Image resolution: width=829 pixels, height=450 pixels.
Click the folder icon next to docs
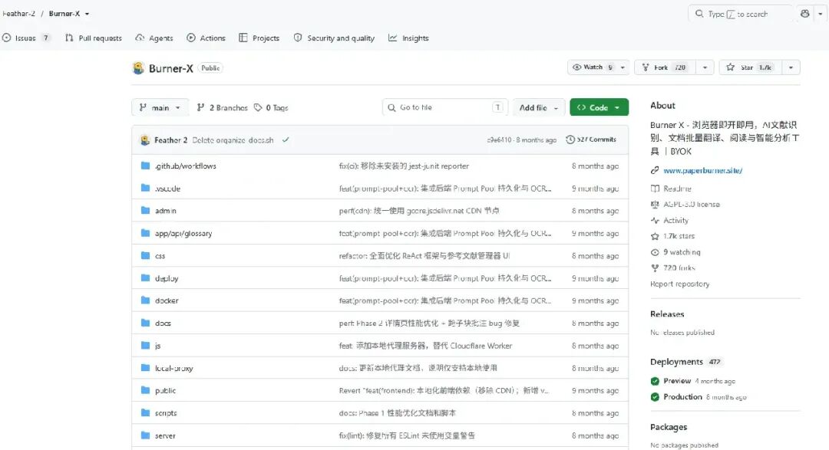[145, 323]
